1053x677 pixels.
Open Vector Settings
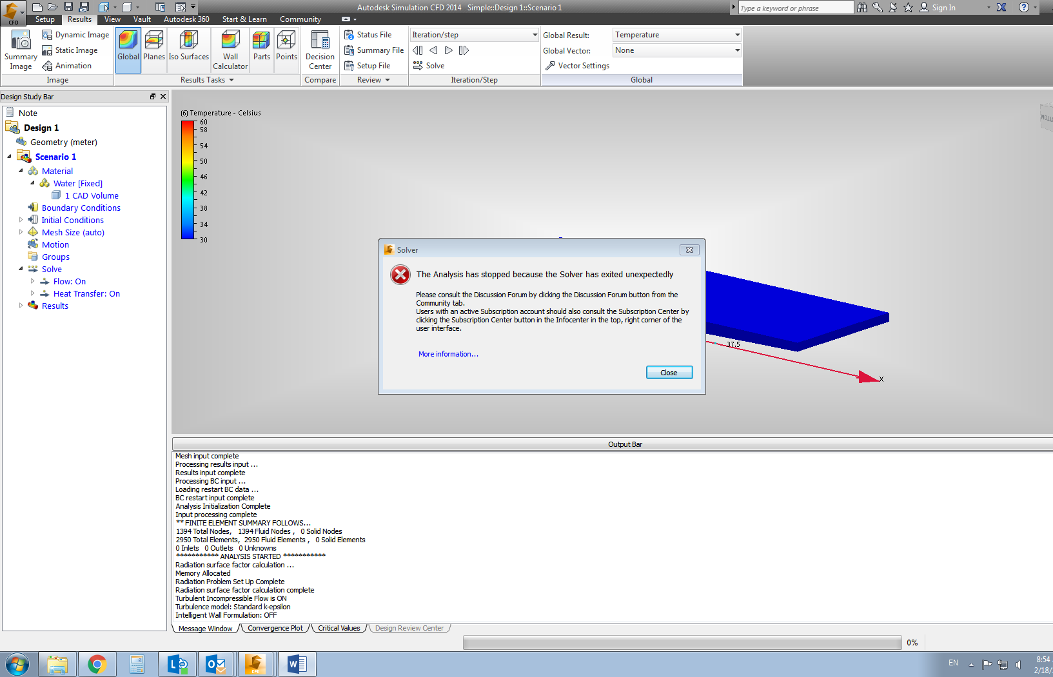[x=577, y=66]
